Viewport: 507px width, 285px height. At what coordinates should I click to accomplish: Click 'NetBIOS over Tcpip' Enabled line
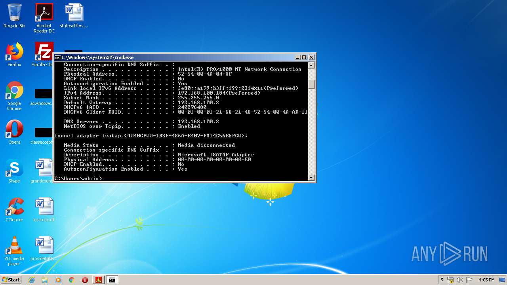point(132,126)
